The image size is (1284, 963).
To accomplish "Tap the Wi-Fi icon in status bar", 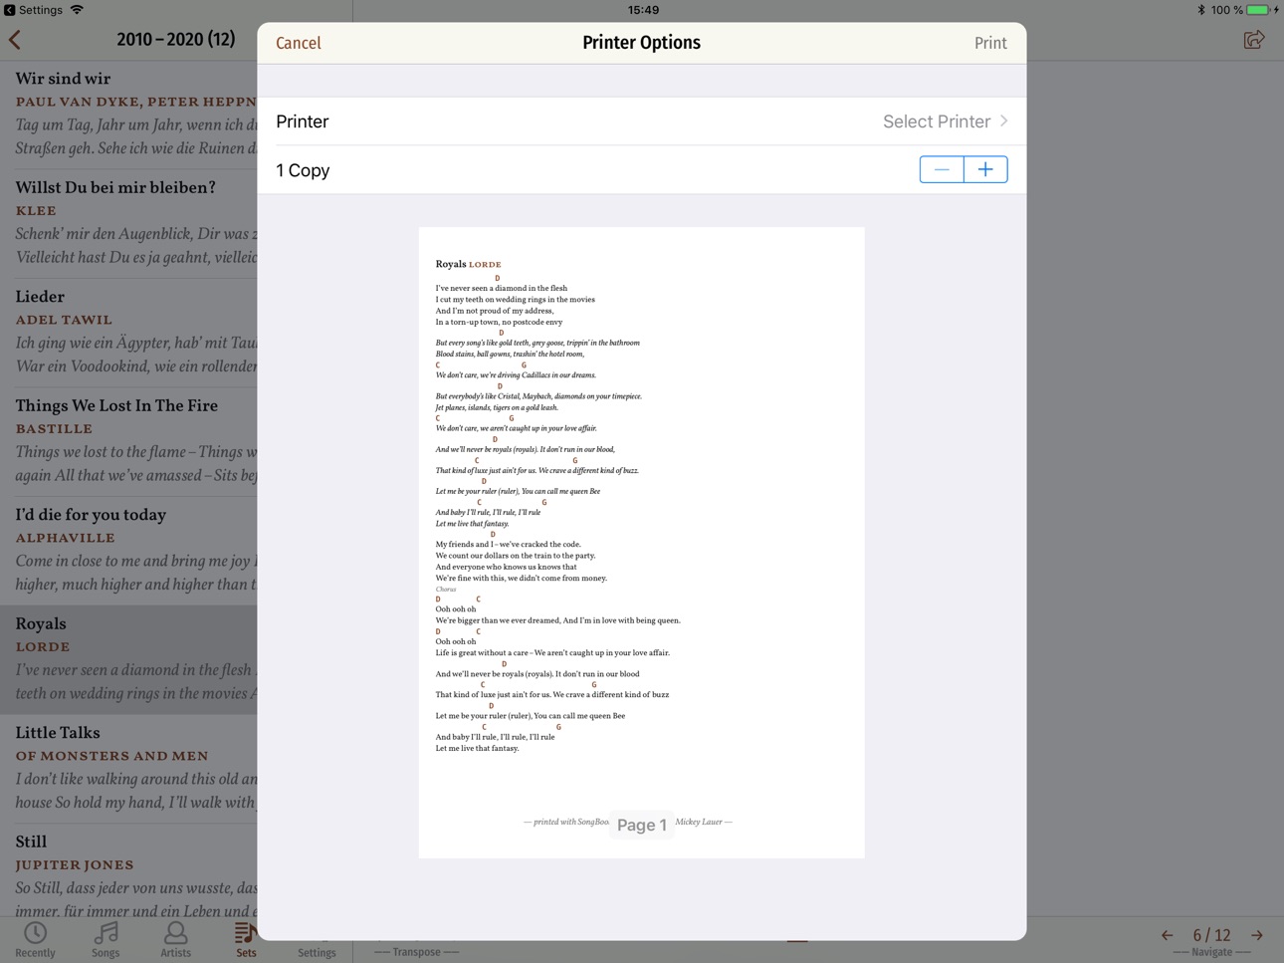I will [77, 10].
